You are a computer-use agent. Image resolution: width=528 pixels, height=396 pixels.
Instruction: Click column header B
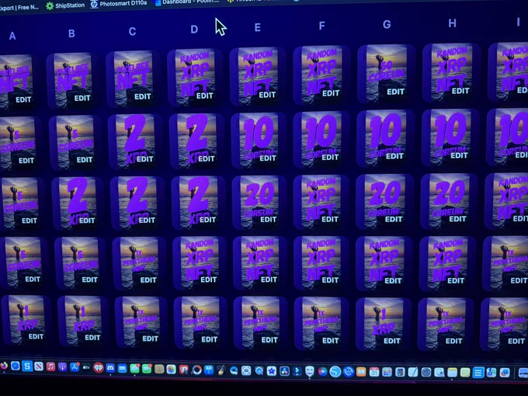point(71,33)
